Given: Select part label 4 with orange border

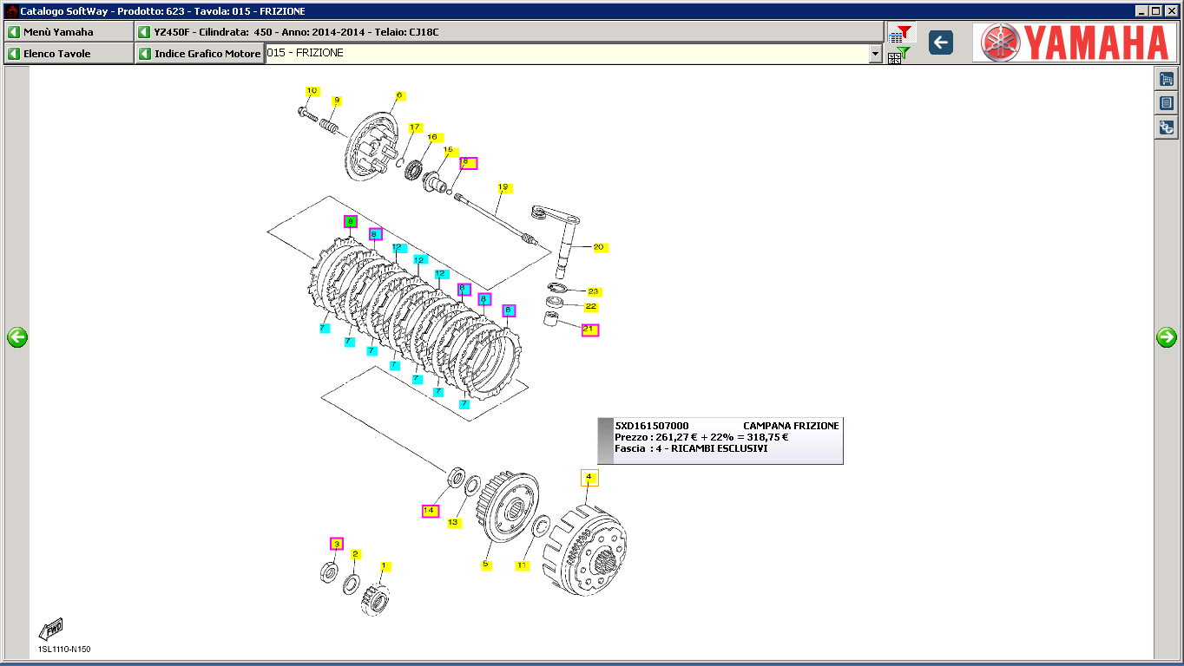Looking at the screenshot, I should 589,478.
